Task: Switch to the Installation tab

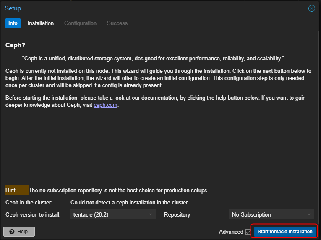Action: tap(41, 23)
